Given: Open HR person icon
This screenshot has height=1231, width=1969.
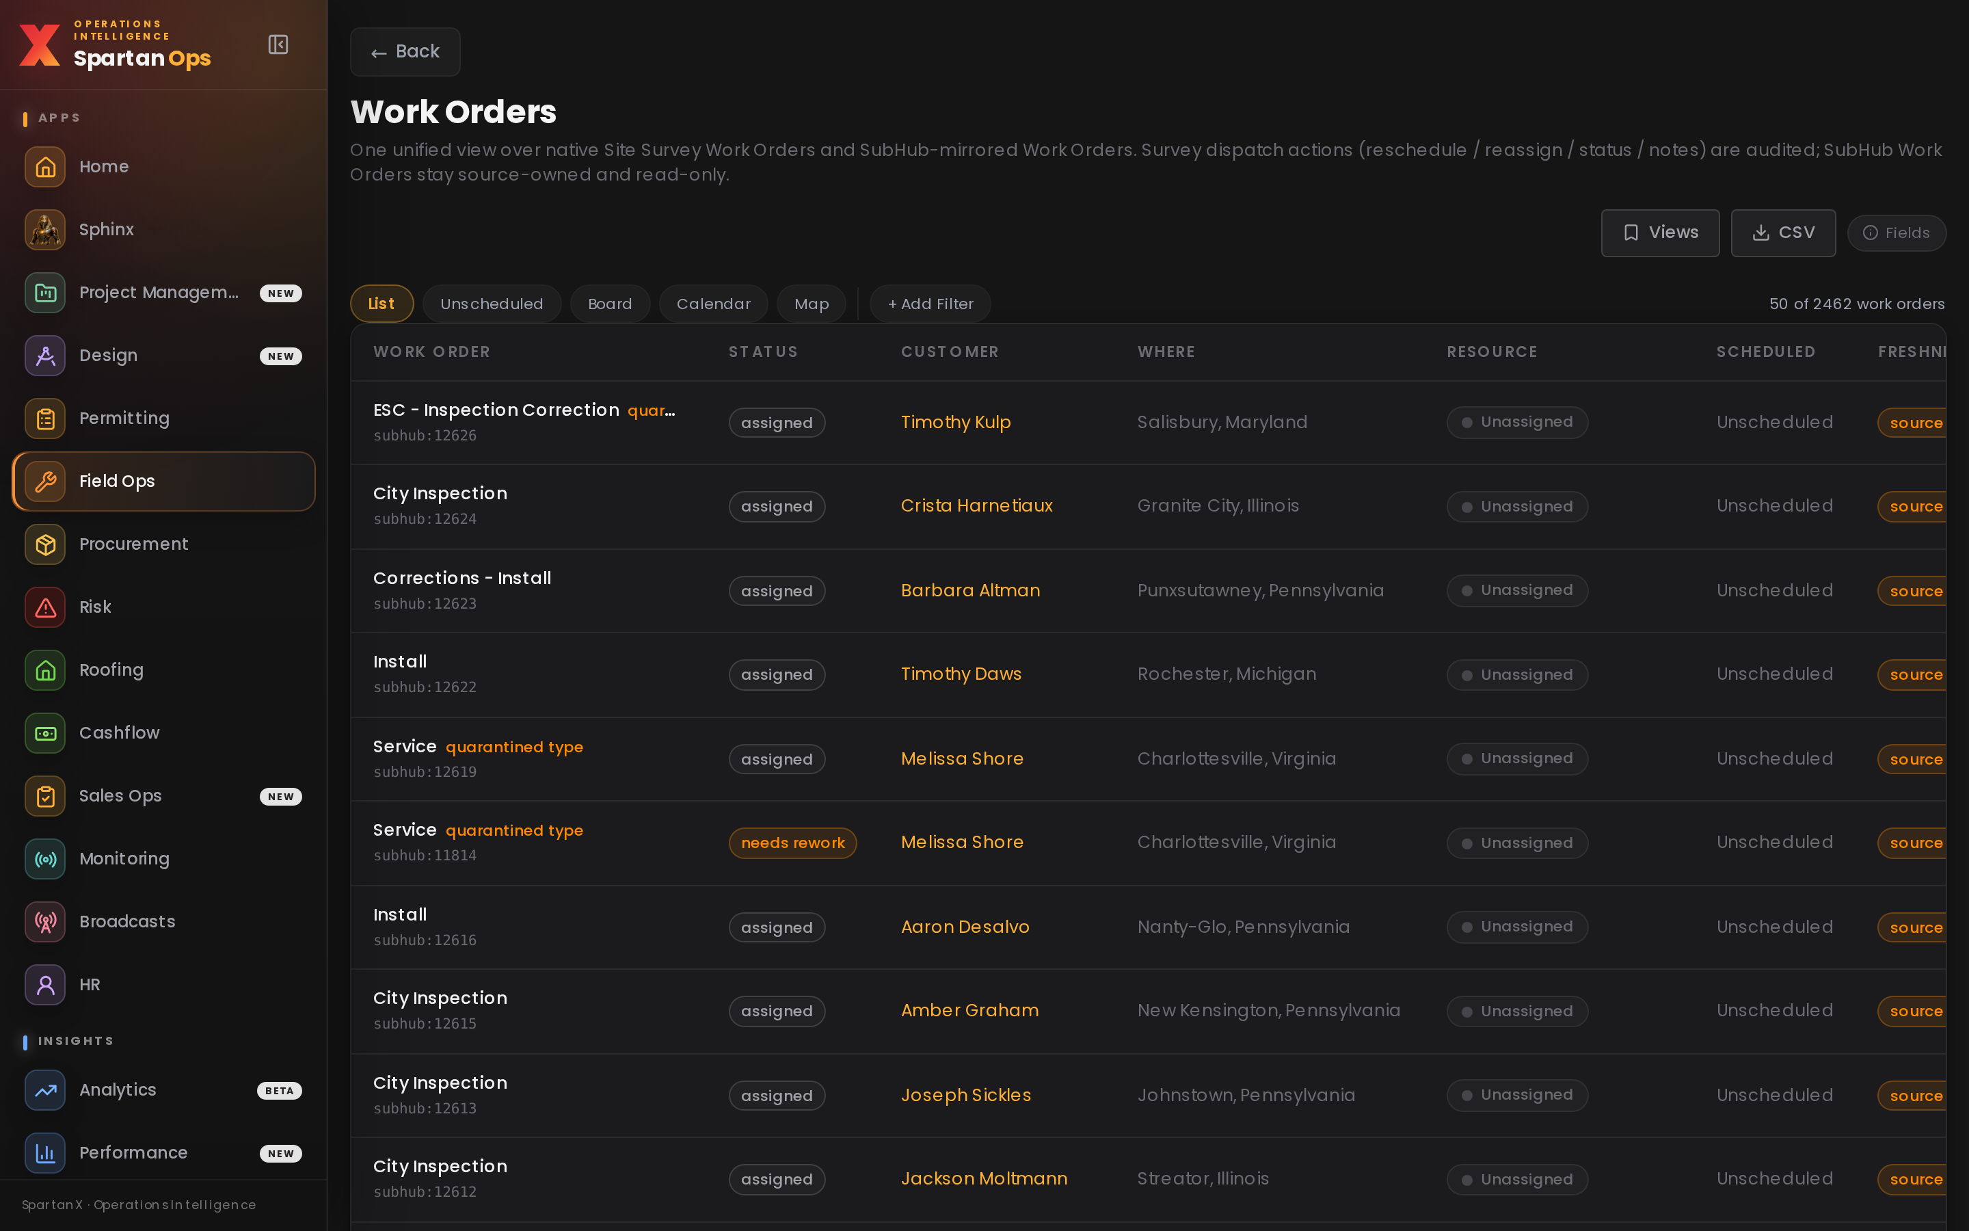Looking at the screenshot, I should [46, 985].
